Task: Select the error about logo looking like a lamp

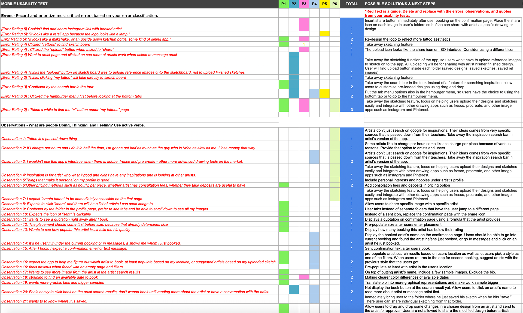Action: 139,34
